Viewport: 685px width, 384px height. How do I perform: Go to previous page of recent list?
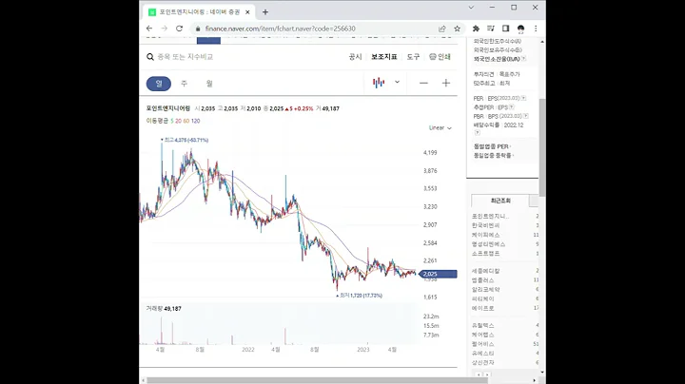tap(479, 374)
